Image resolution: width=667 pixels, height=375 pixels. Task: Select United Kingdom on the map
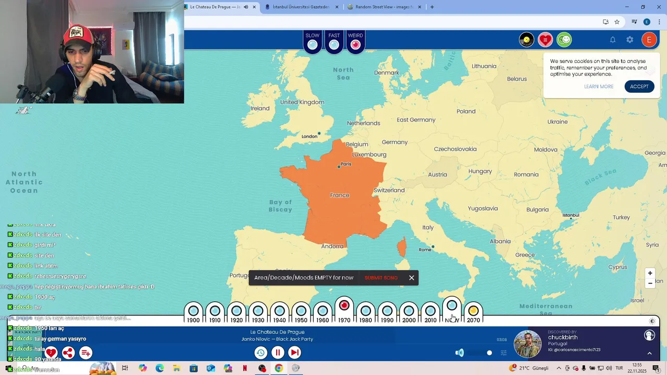(302, 102)
